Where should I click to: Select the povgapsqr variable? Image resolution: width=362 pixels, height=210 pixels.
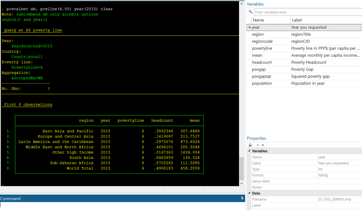[x=261, y=76]
